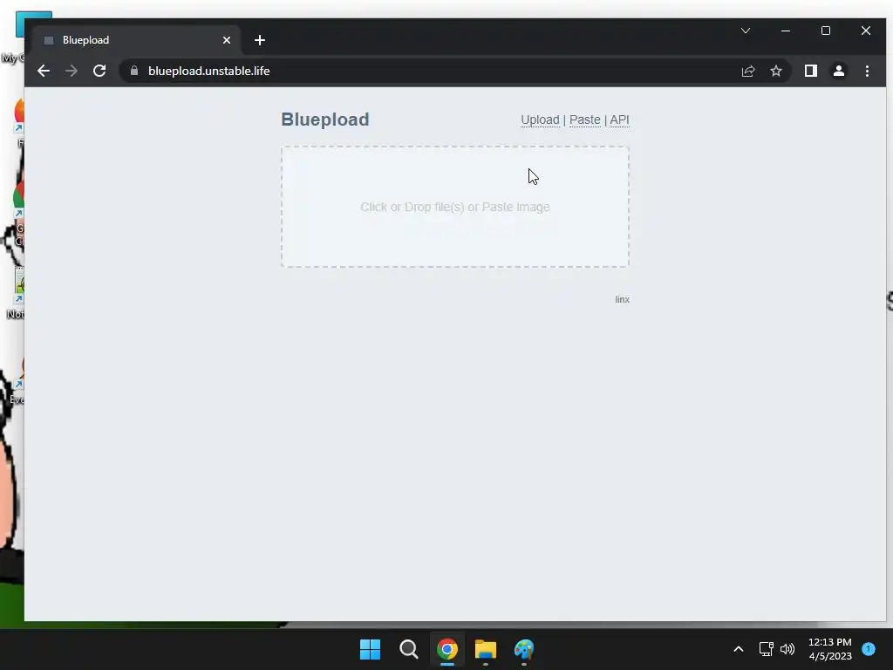Screen dimensions: 893x670
Task: Click the file drop upload area
Action: tap(455, 207)
